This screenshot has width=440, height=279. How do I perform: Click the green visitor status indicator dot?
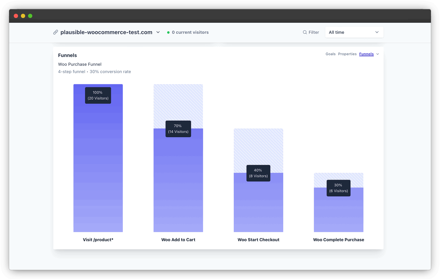click(x=168, y=32)
